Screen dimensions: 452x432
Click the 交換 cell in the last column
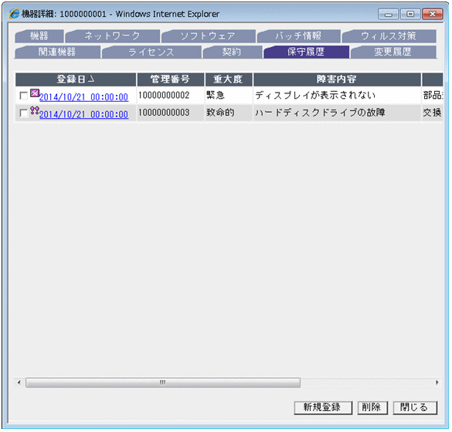tap(432, 113)
